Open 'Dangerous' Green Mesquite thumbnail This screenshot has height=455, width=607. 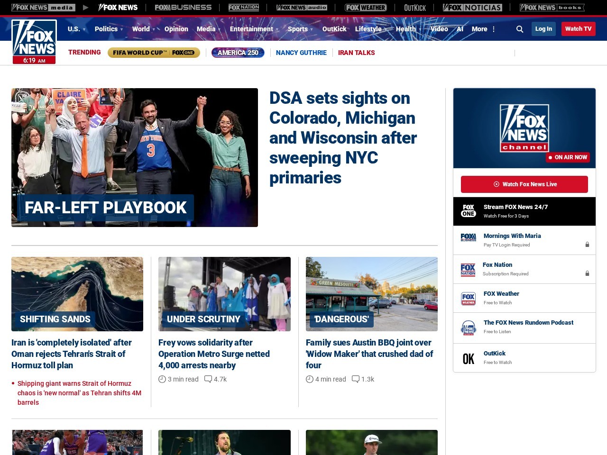372,294
